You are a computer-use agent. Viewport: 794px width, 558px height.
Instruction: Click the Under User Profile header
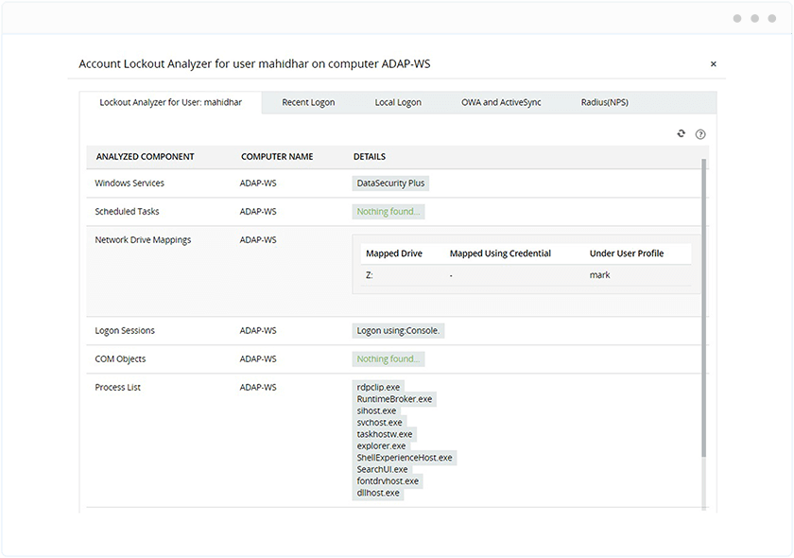(627, 253)
